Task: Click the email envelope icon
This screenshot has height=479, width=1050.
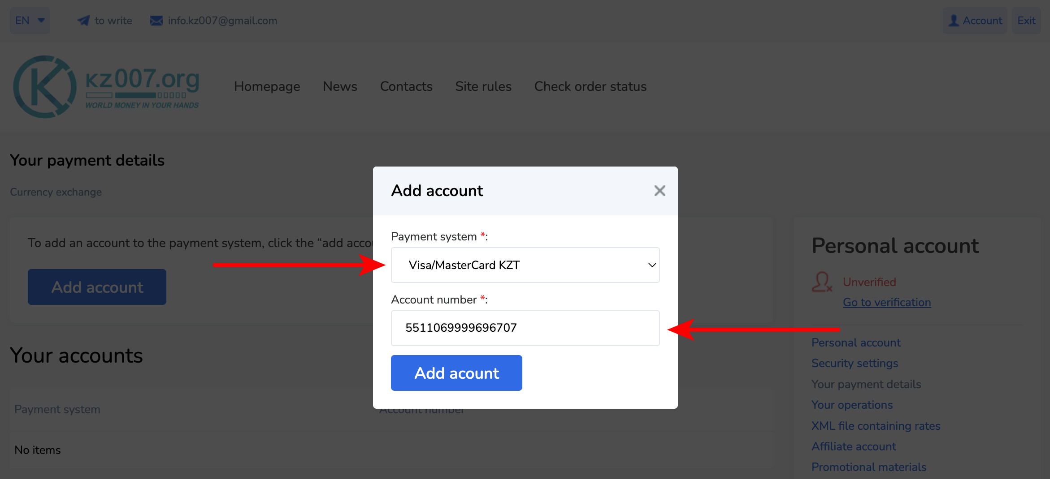Action: [x=156, y=21]
